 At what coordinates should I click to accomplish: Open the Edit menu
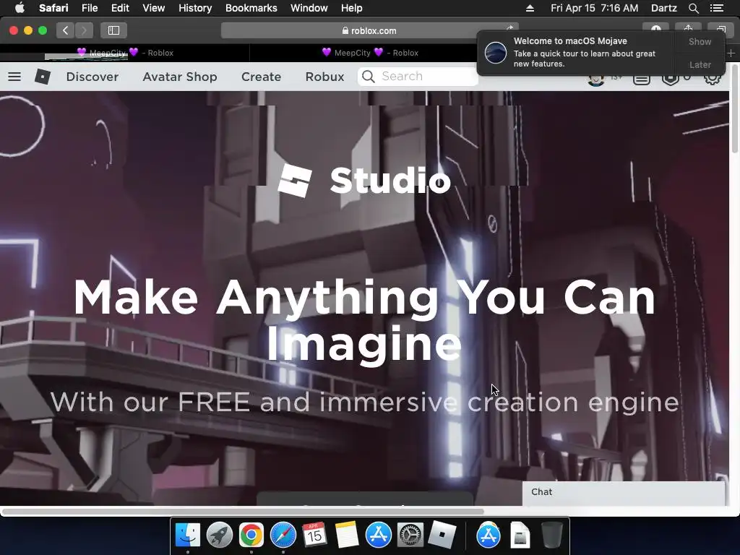120,8
